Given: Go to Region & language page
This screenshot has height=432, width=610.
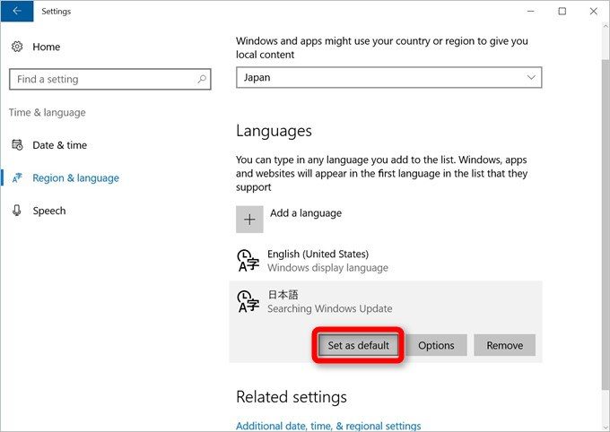Looking at the screenshot, I should click(x=75, y=178).
